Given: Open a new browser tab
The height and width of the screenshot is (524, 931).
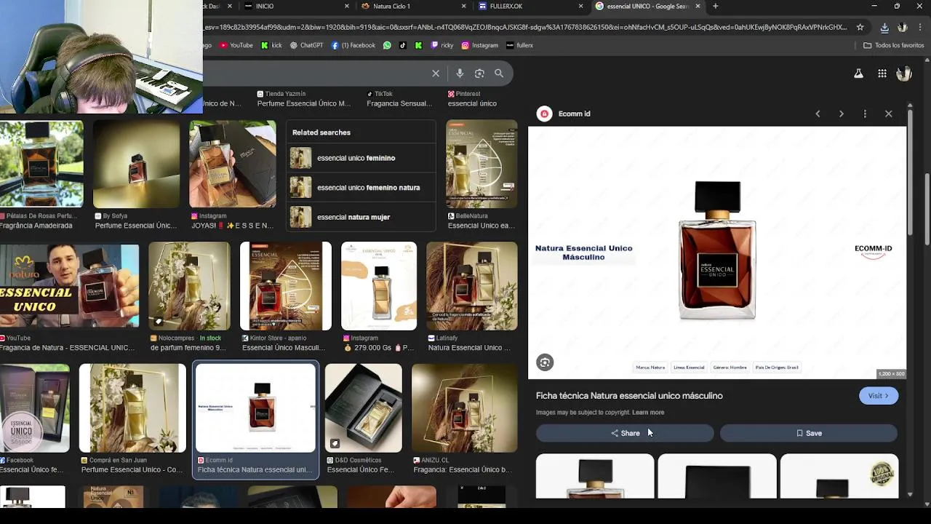Looking at the screenshot, I should (x=716, y=6).
